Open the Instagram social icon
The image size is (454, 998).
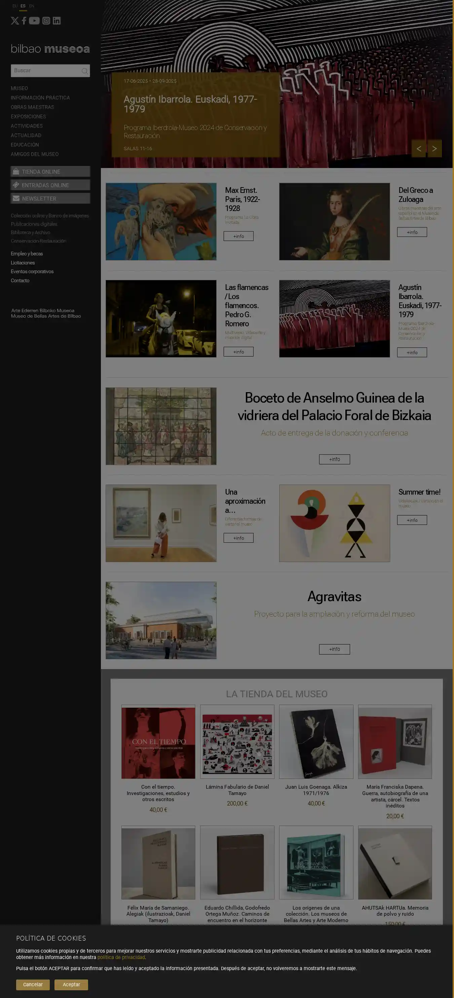click(x=46, y=21)
